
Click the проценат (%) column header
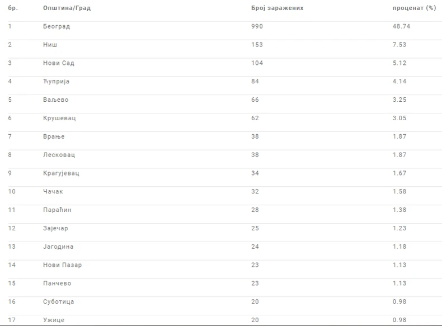(414, 8)
